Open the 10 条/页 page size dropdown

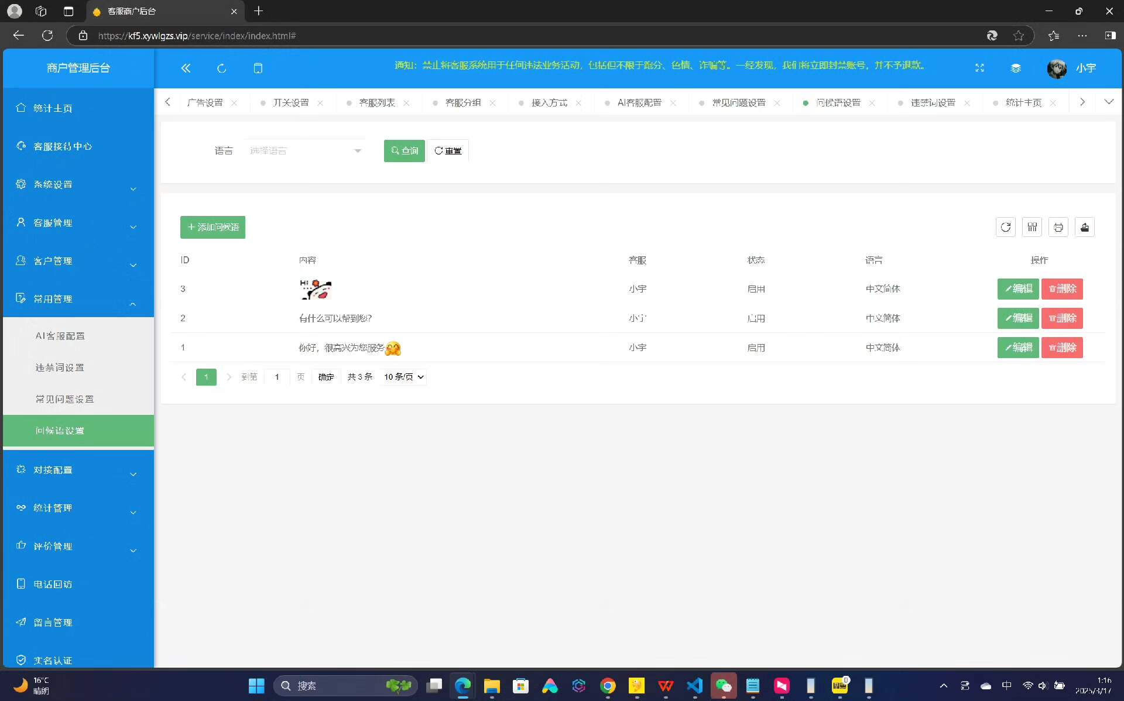403,377
